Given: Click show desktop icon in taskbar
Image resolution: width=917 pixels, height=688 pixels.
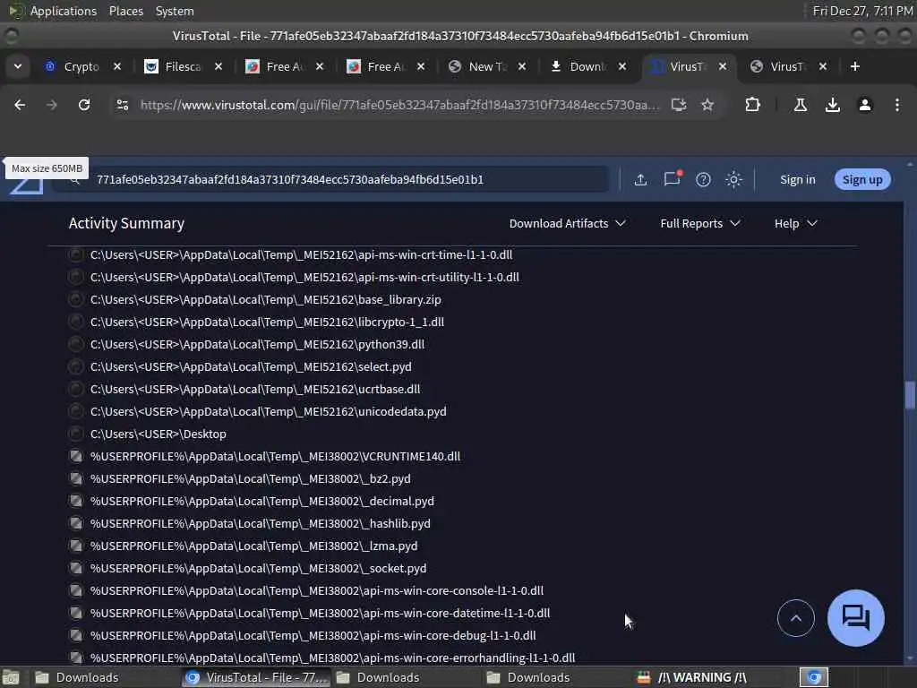Looking at the screenshot, I should pos(11,677).
